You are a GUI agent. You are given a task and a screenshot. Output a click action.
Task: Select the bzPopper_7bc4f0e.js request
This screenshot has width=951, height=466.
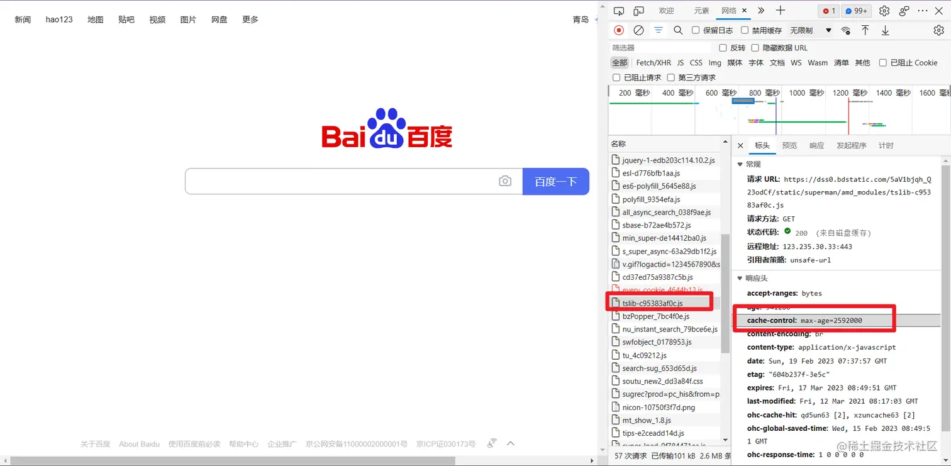[x=665, y=316]
